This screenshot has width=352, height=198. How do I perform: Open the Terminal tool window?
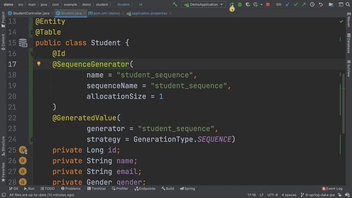96,189
